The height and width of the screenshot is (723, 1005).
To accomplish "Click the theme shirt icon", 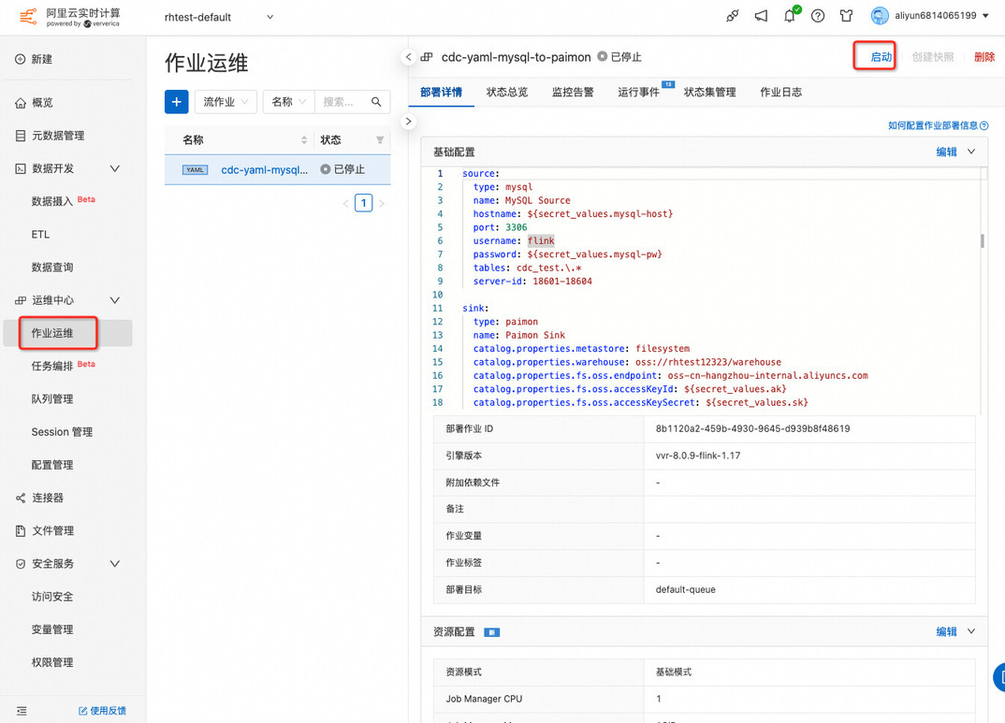I will 846,16.
